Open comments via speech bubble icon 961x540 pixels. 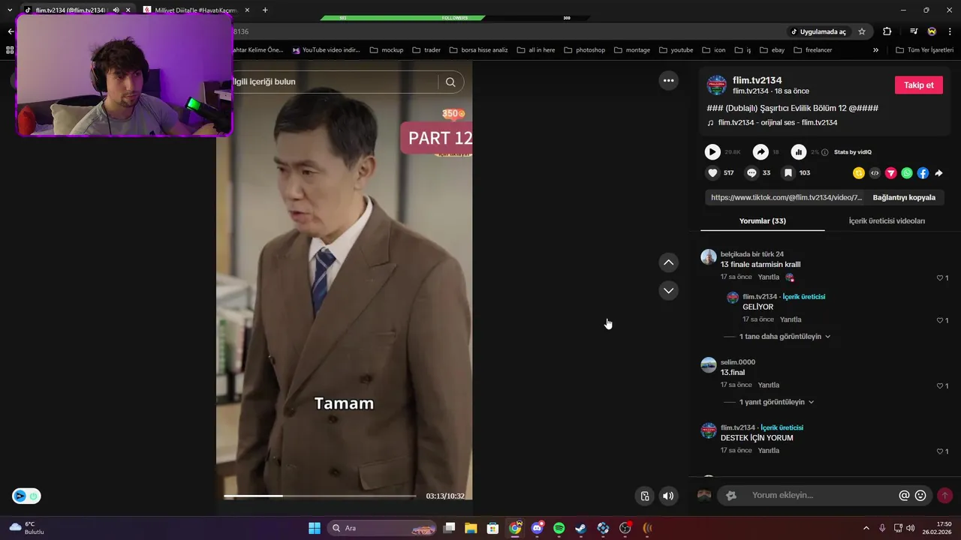[752, 172]
